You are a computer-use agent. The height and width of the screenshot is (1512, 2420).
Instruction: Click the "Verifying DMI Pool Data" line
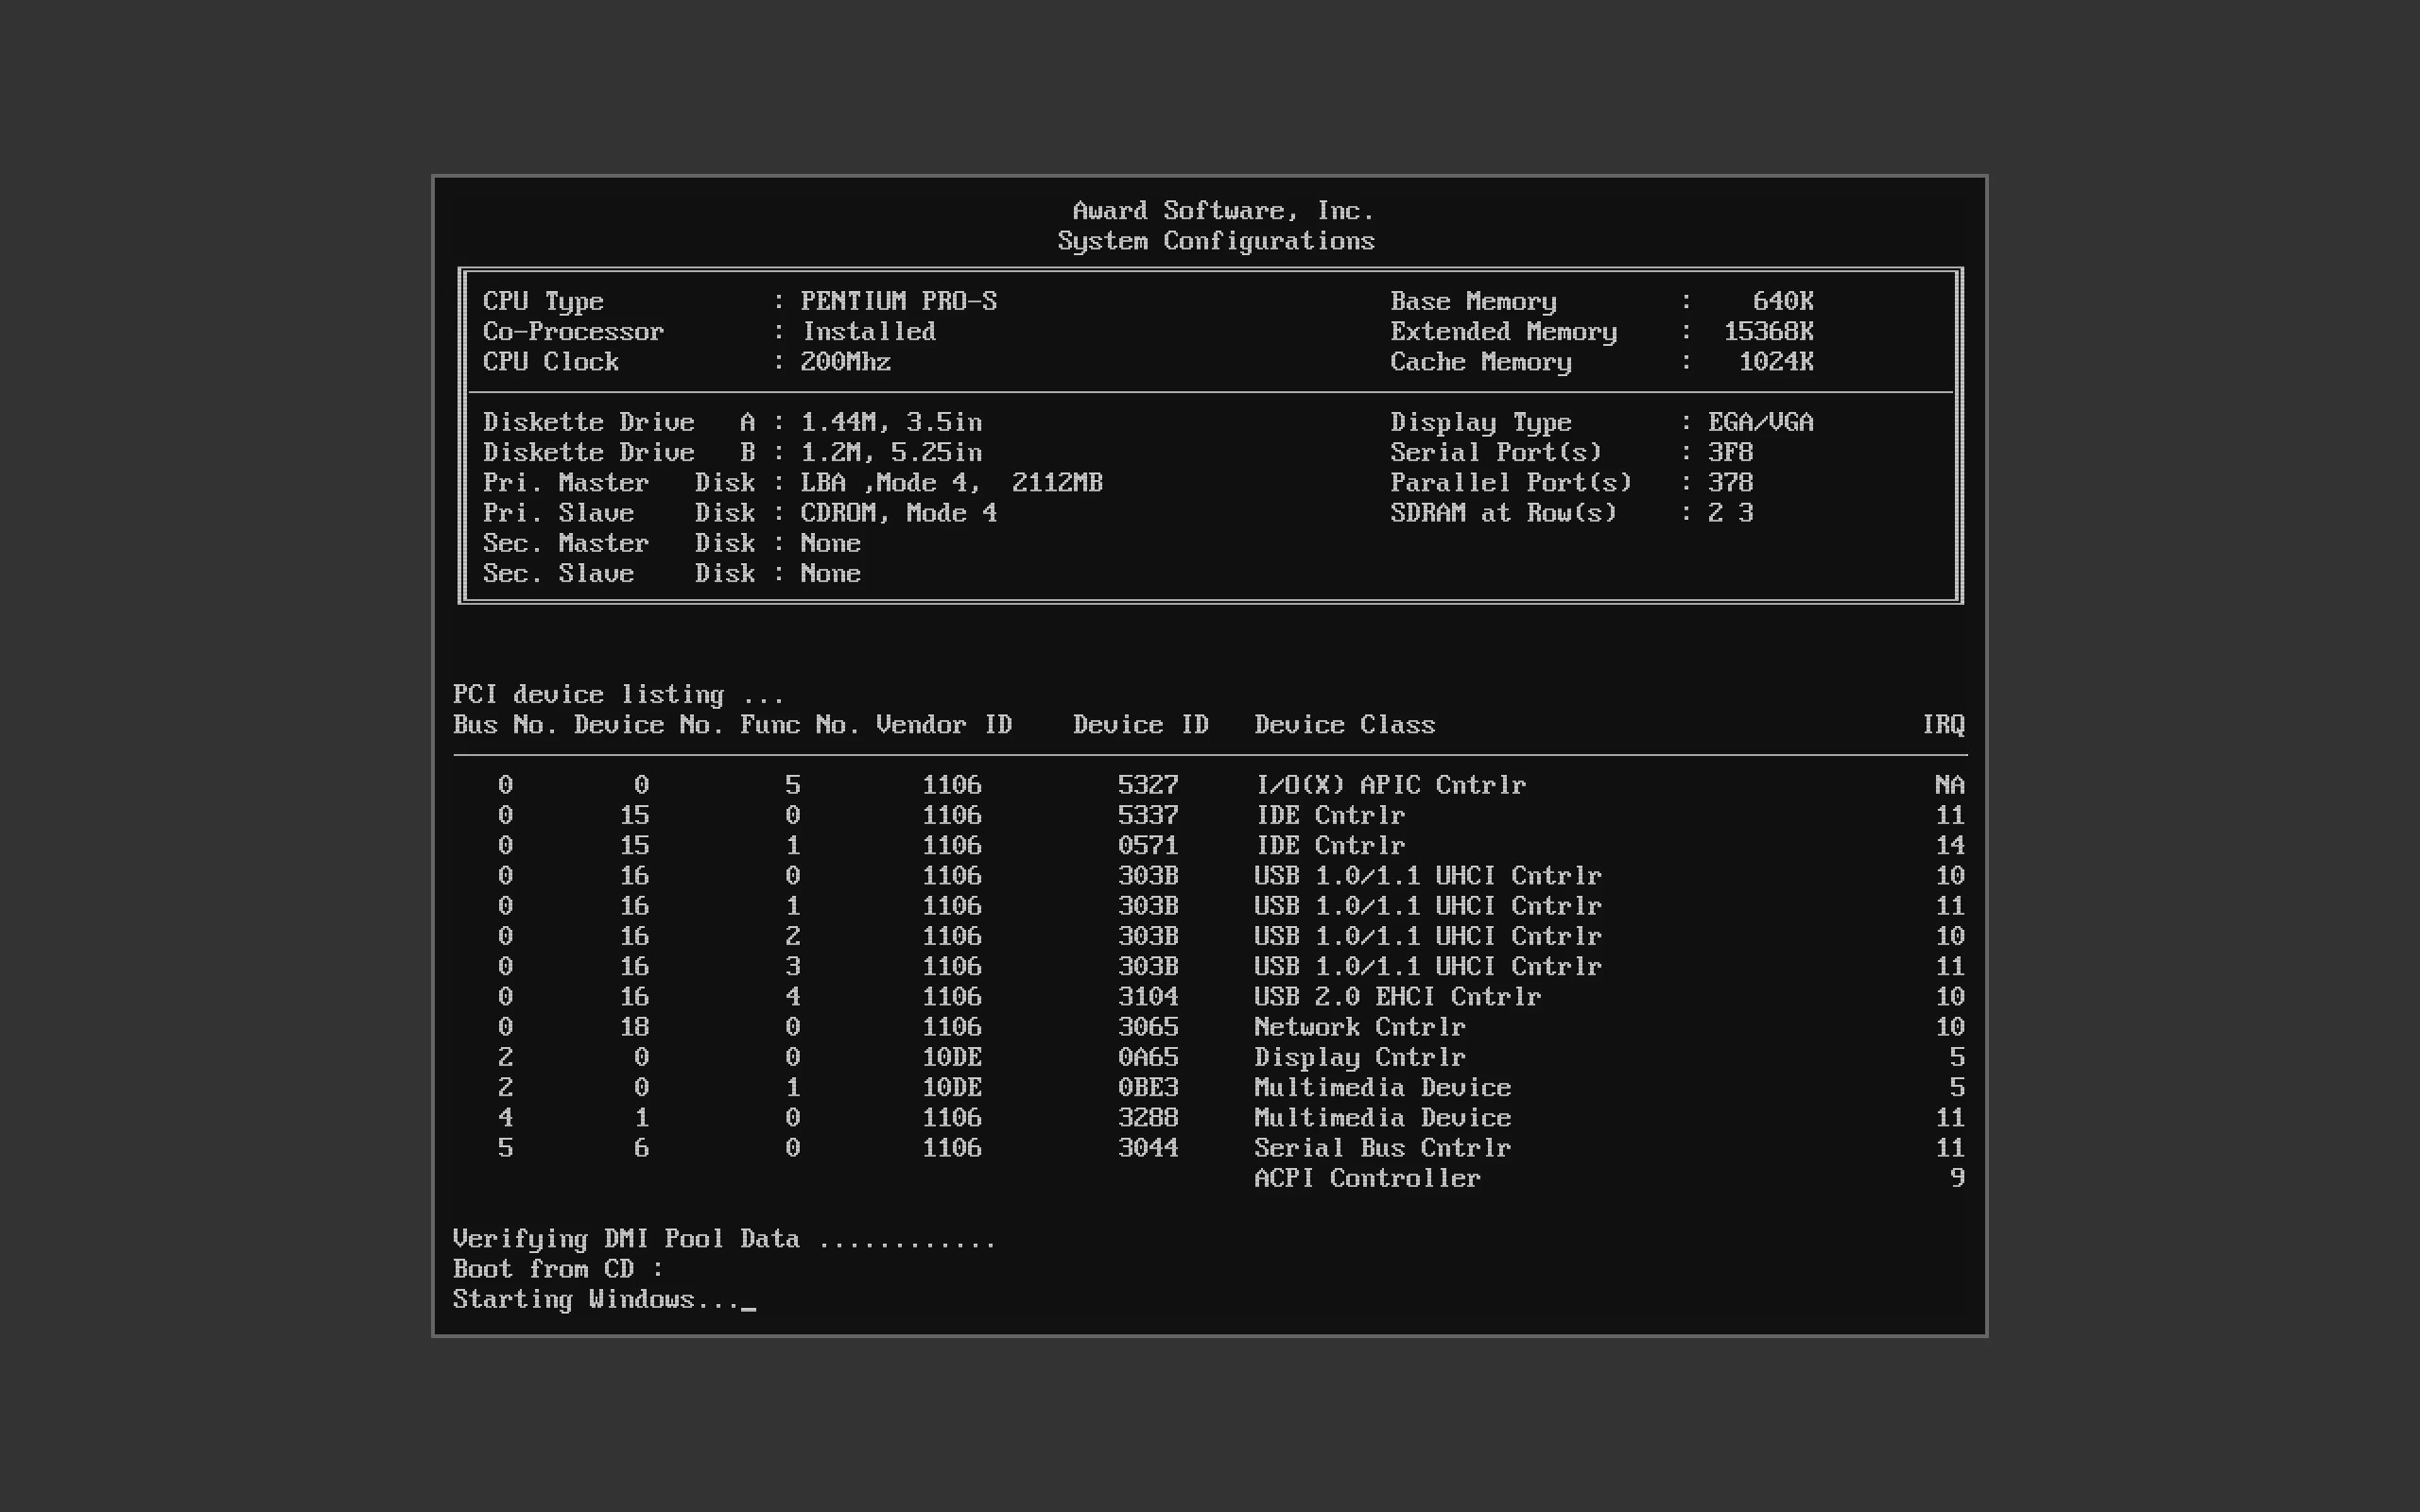(x=724, y=1239)
